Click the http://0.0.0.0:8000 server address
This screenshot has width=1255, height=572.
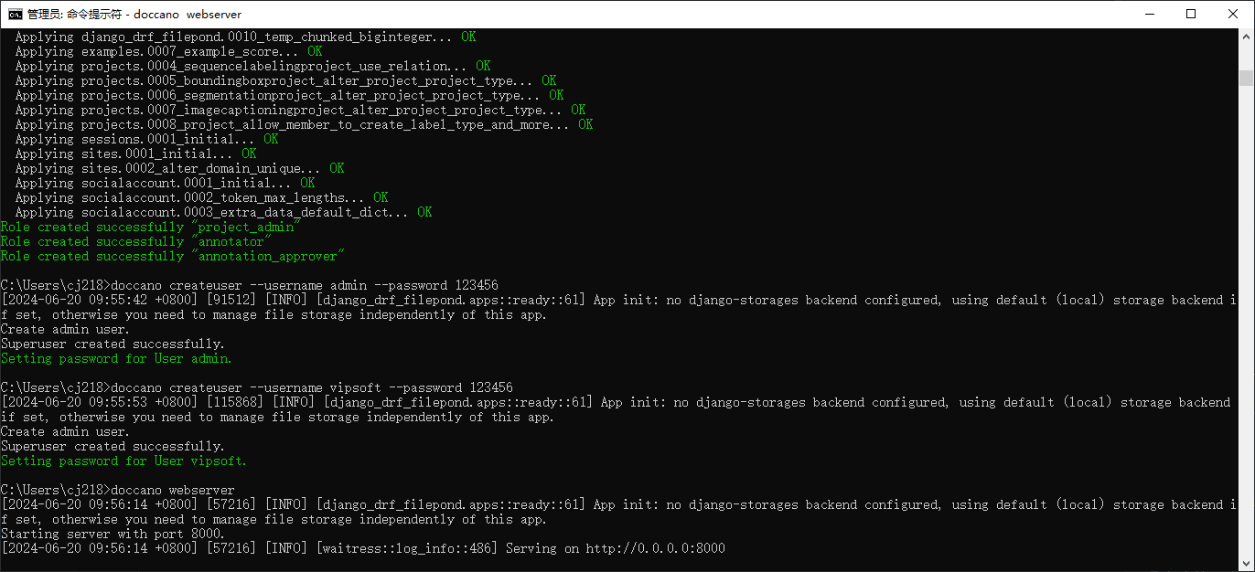(x=656, y=548)
